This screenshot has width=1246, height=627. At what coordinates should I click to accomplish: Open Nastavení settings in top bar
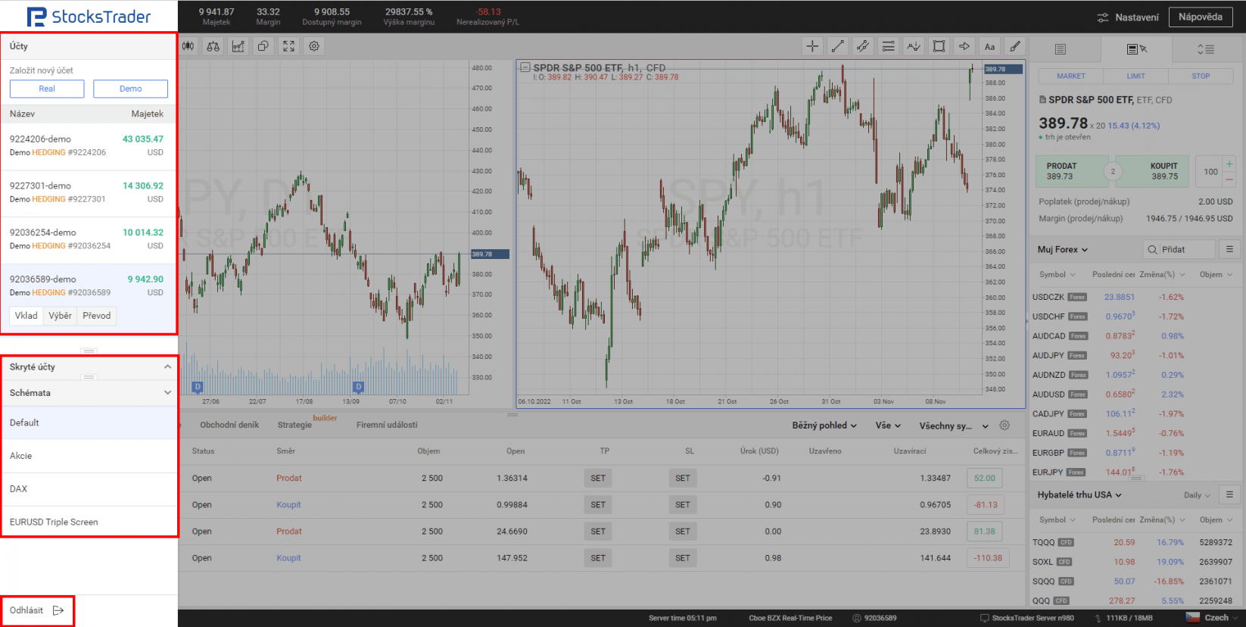coord(1128,17)
